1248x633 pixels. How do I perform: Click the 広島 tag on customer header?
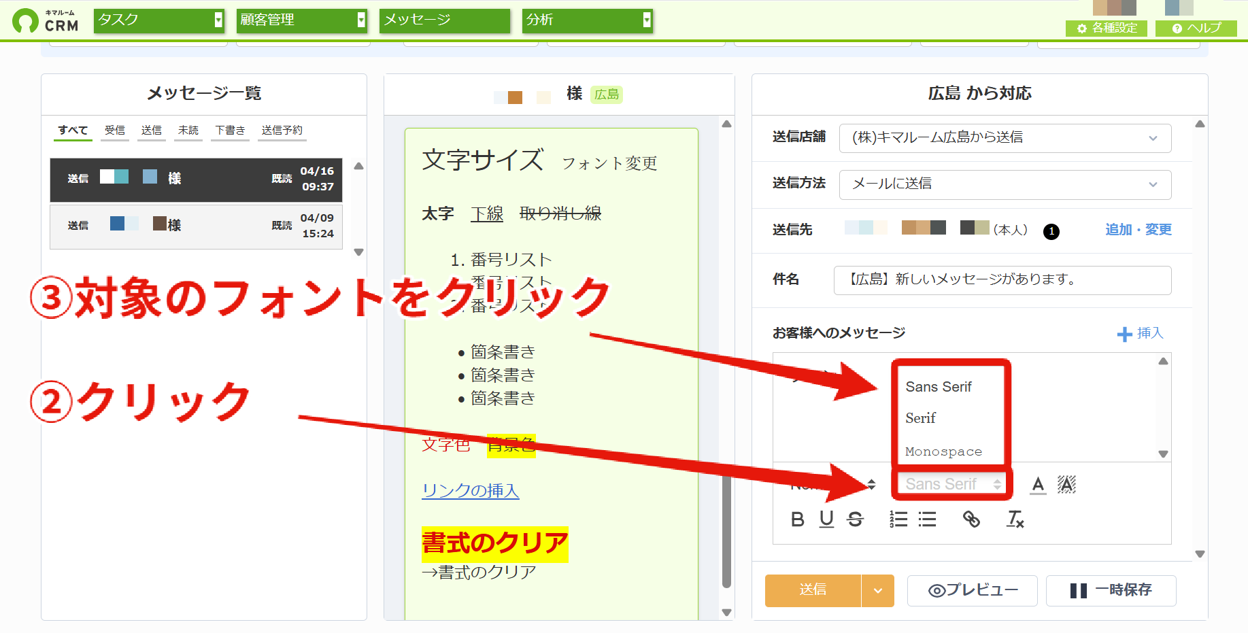tap(607, 95)
